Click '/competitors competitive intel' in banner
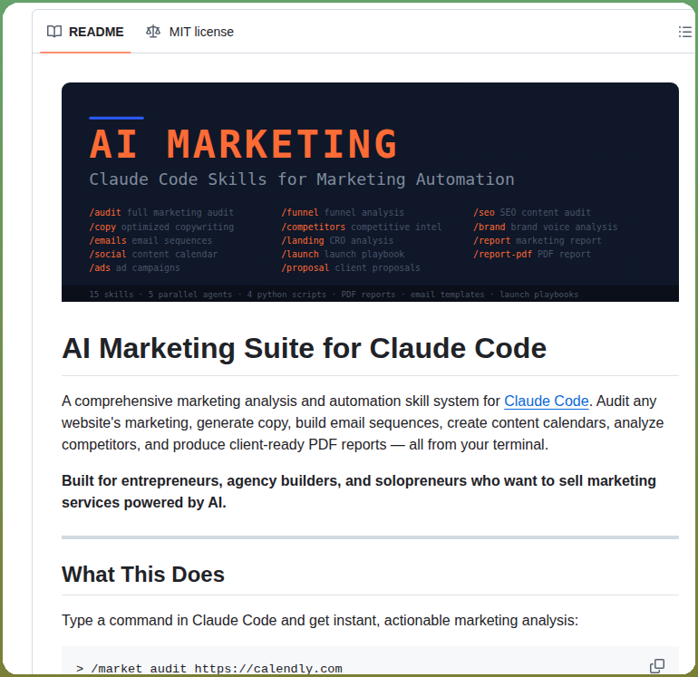Screen dimensions: 698x677 [362, 227]
